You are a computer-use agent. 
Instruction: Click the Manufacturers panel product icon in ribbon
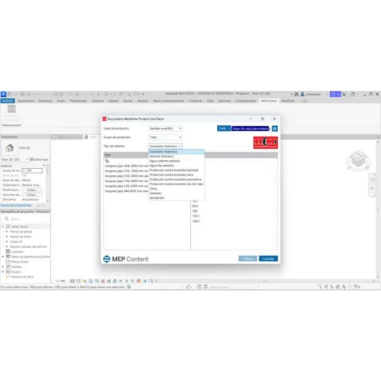pos(11,109)
